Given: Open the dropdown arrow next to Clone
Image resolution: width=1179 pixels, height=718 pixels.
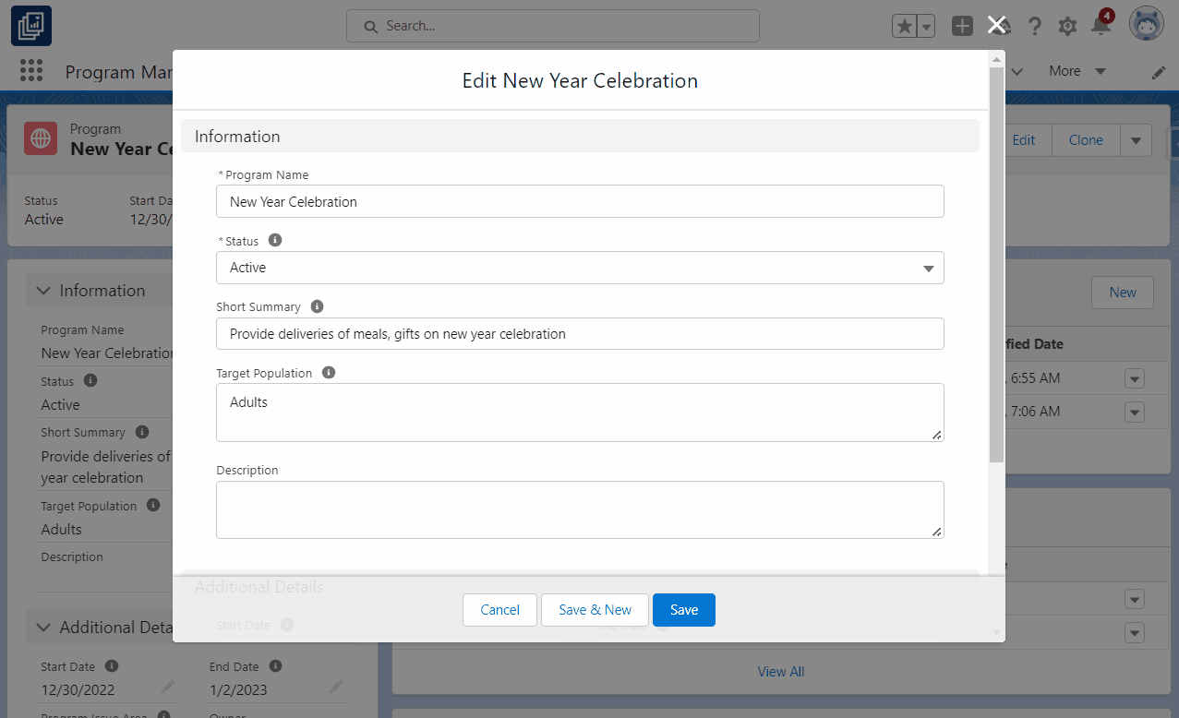Looking at the screenshot, I should pos(1135,139).
